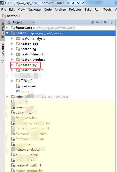Open the Refactor menu
The width and height of the screenshot is (117, 172).
click(x=75, y=10)
